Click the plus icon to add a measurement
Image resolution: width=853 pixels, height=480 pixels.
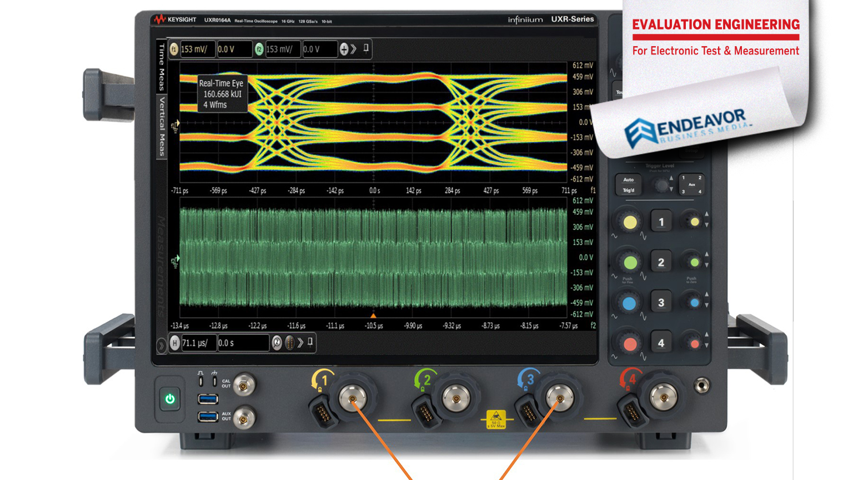click(x=343, y=49)
